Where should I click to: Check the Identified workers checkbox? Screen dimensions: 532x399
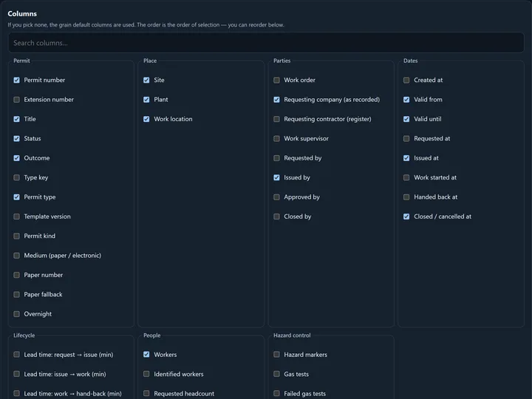[x=146, y=374]
